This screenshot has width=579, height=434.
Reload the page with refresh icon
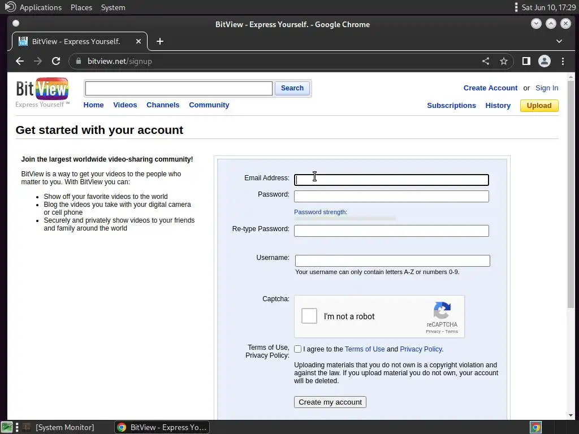click(x=56, y=61)
